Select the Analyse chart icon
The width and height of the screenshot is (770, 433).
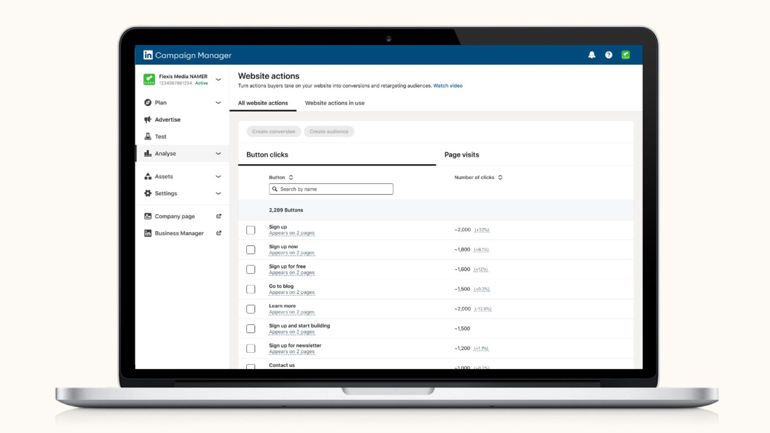(x=148, y=153)
